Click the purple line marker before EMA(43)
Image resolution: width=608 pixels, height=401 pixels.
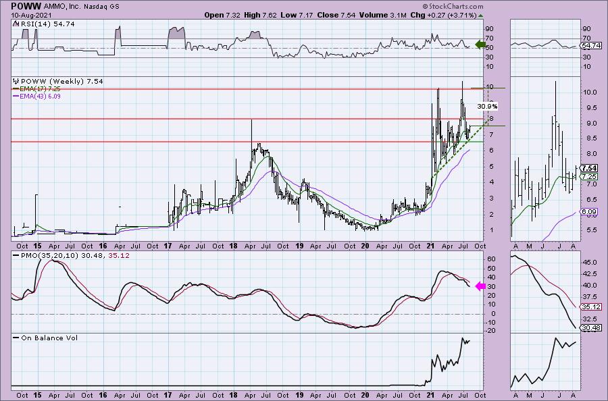(16, 96)
